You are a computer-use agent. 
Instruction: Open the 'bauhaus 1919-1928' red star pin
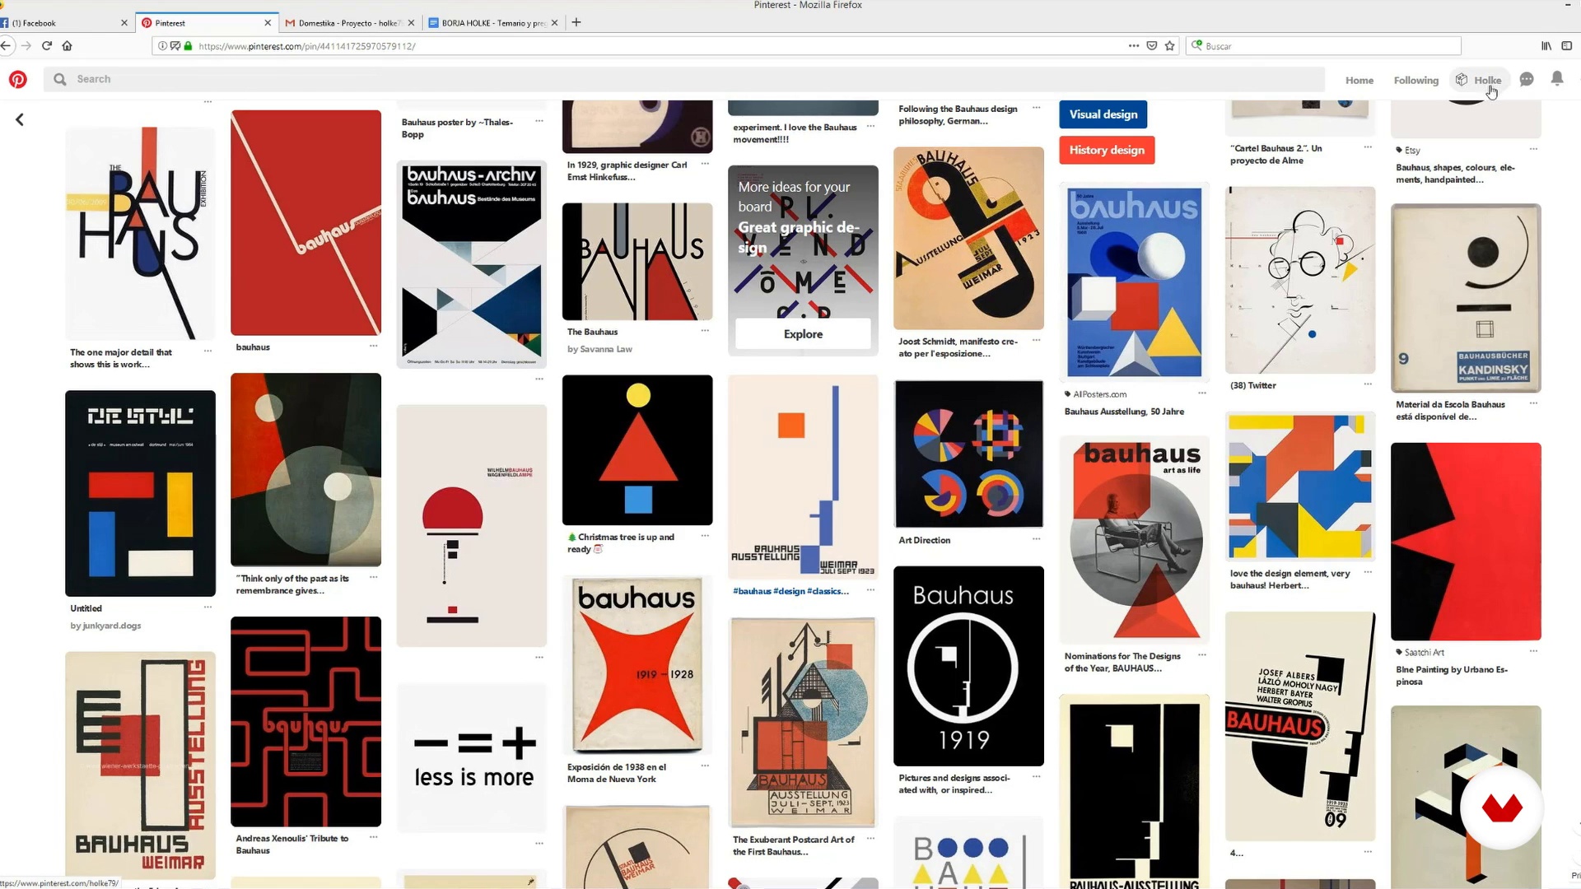(x=637, y=665)
